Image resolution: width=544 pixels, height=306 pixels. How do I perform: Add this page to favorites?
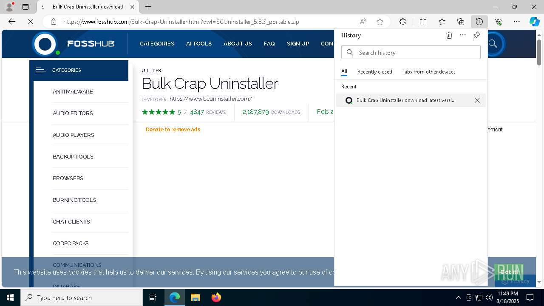click(x=380, y=22)
